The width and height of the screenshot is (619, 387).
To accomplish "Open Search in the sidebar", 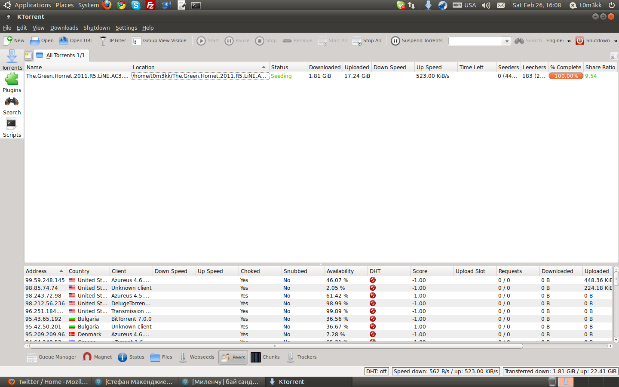I will coord(12,105).
